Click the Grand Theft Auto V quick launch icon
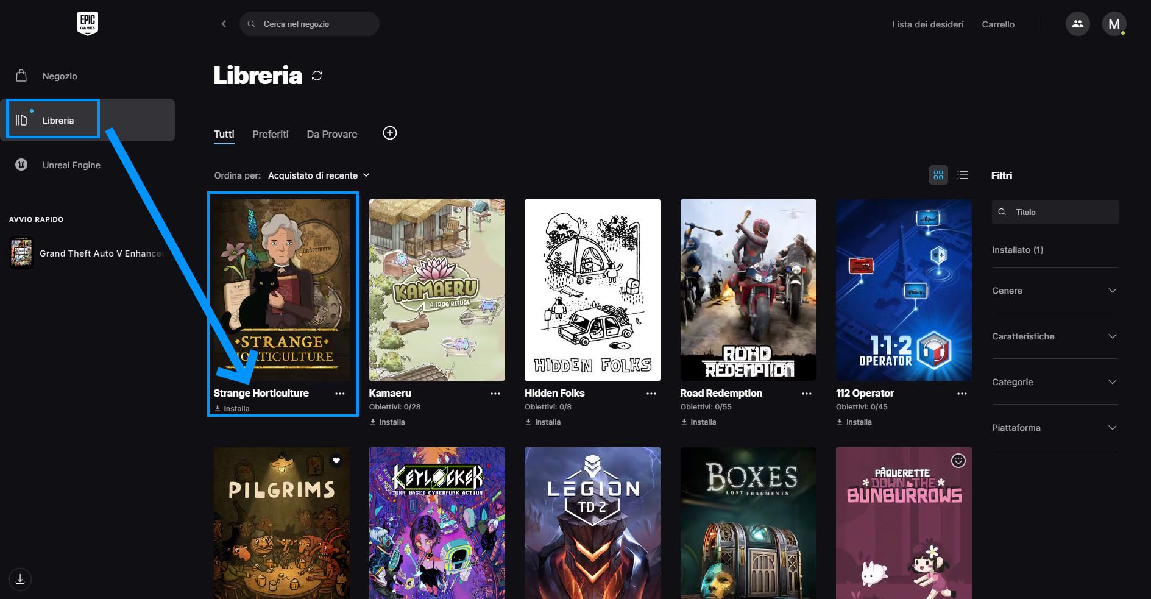This screenshot has width=1151, height=599. (21, 253)
